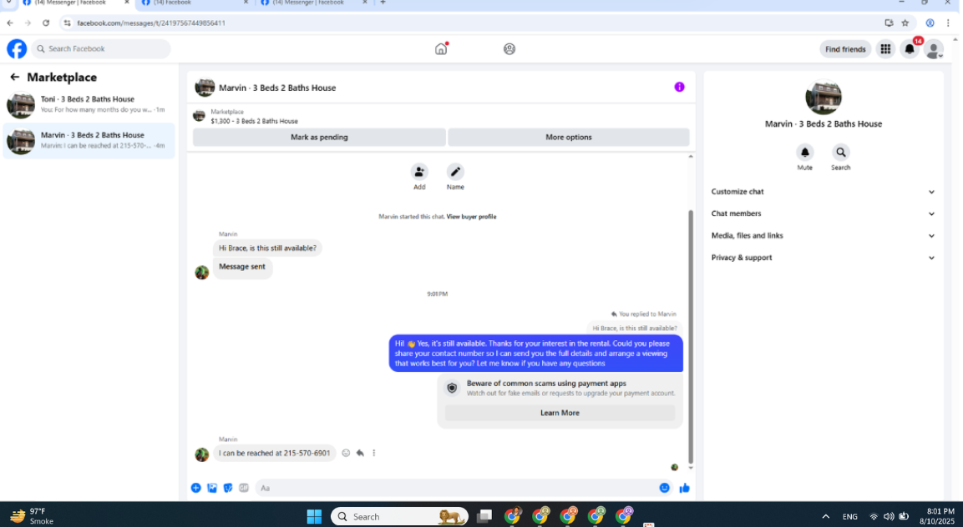Click Find friends button

coord(845,49)
